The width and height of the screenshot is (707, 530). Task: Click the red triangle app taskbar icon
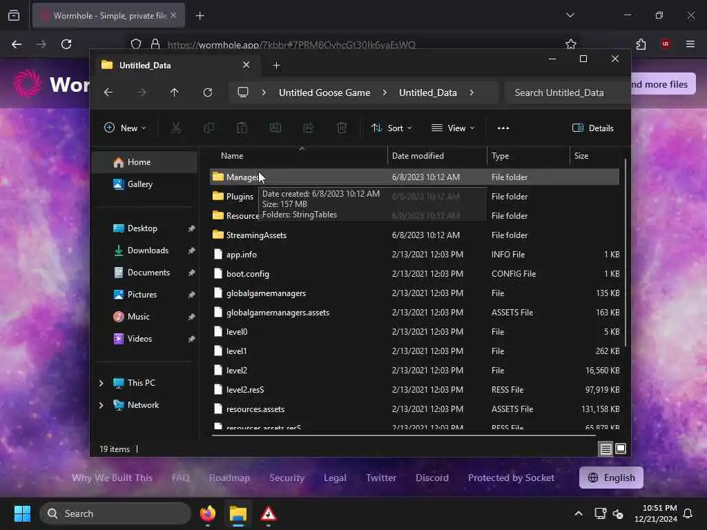pyautogui.click(x=269, y=513)
